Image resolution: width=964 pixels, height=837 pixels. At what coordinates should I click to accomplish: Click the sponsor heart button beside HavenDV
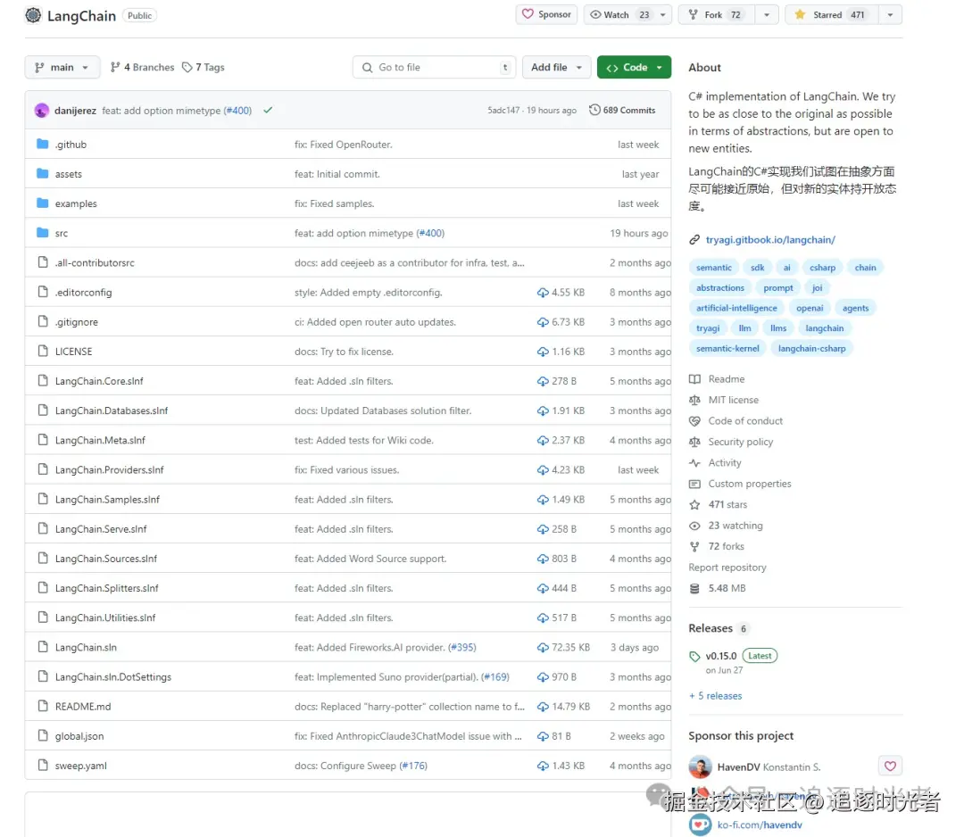(x=890, y=766)
